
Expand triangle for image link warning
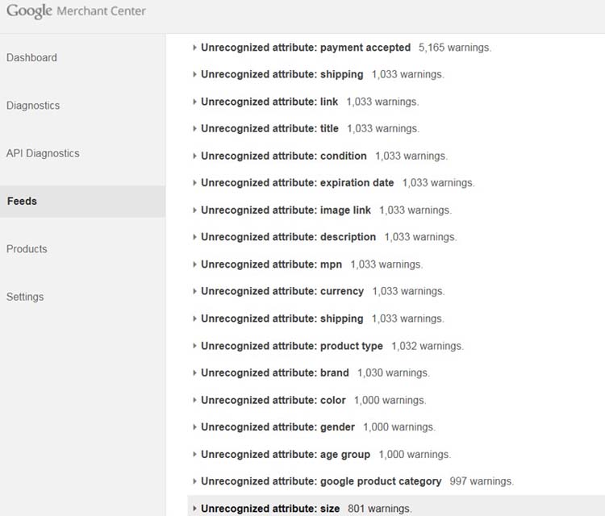click(x=194, y=210)
